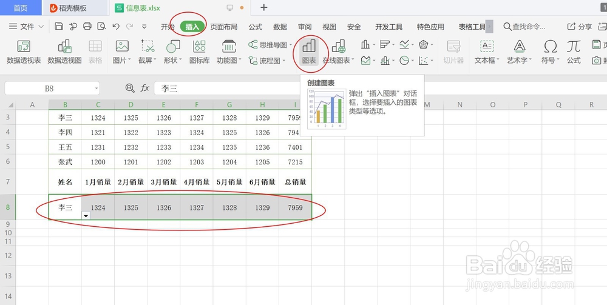Expand the quick access toolbar customize arrow

[144, 27]
